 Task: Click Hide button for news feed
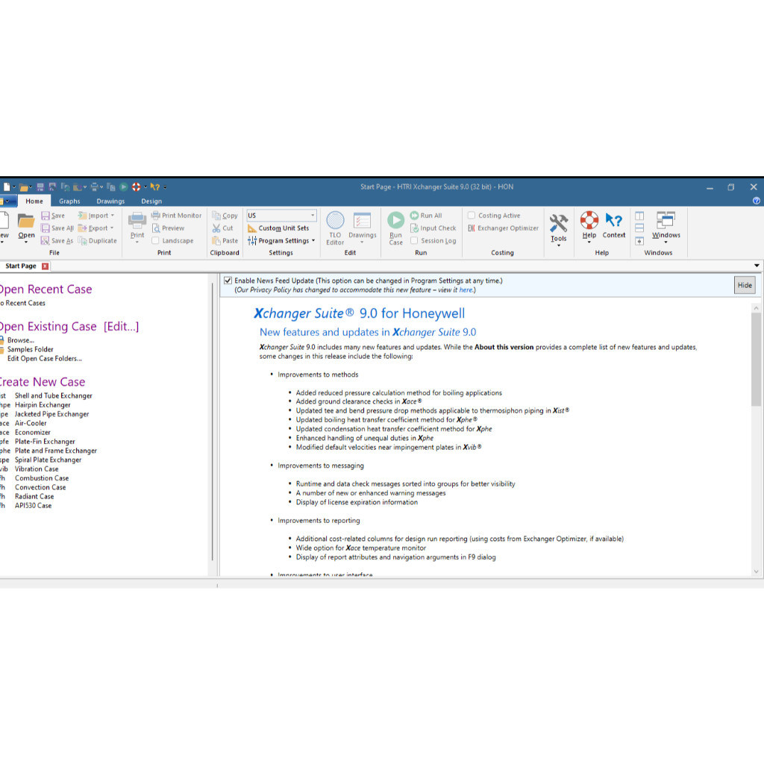[x=744, y=285]
